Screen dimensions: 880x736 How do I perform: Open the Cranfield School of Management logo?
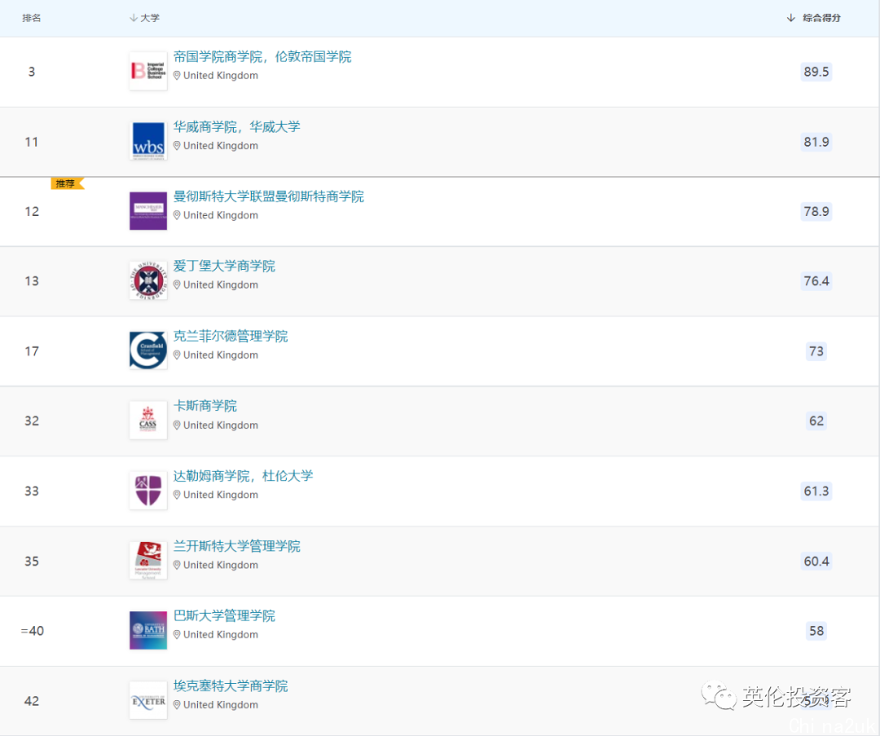tap(148, 350)
